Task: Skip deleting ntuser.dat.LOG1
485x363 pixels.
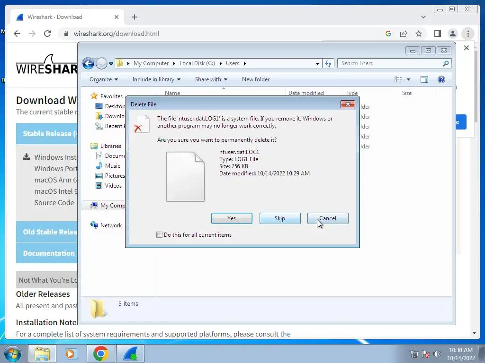Action: [280, 218]
